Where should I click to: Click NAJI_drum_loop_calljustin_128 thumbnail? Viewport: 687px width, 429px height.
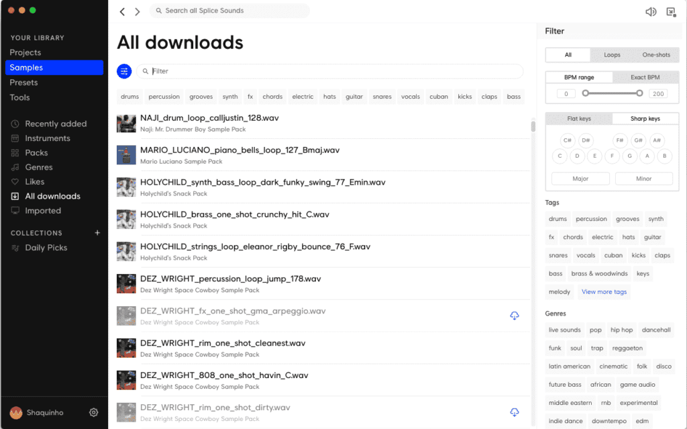tap(126, 124)
